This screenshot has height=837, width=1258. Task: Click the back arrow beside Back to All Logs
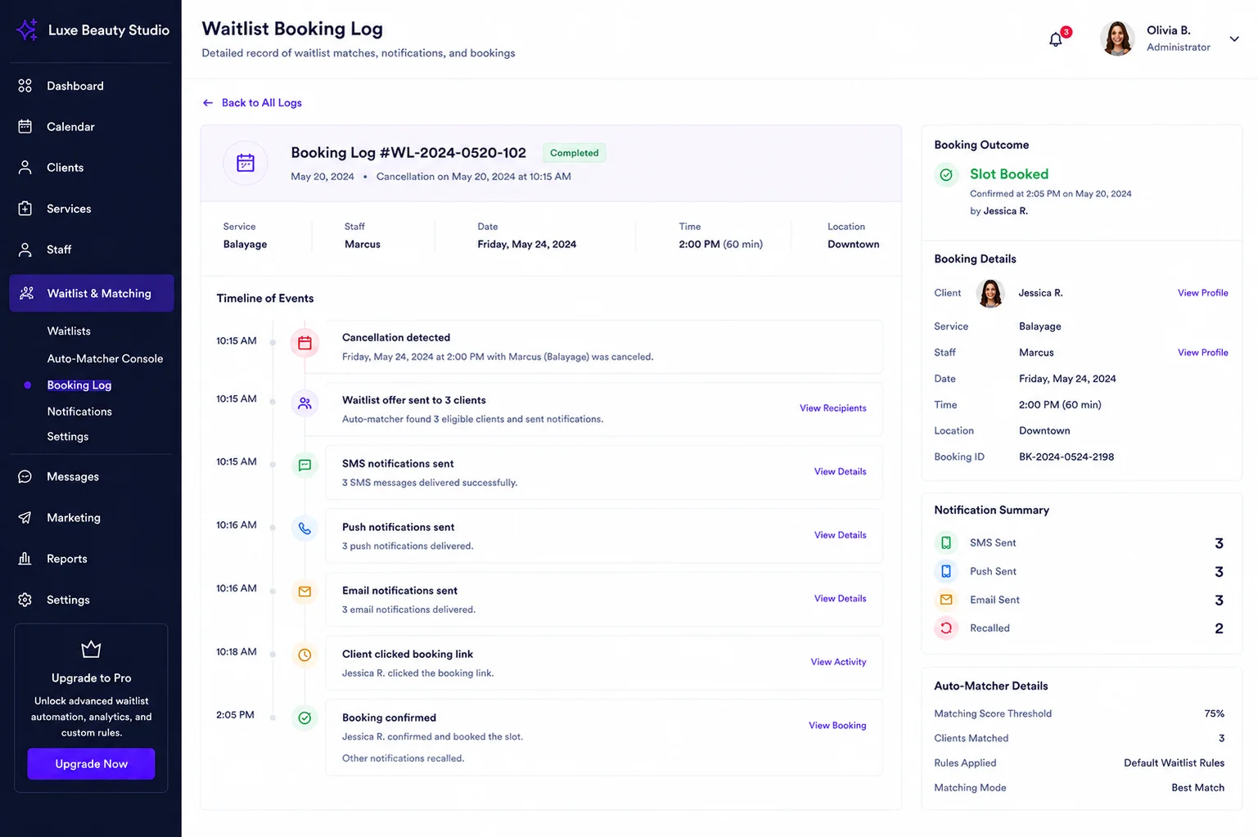pyautogui.click(x=208, y=103)
